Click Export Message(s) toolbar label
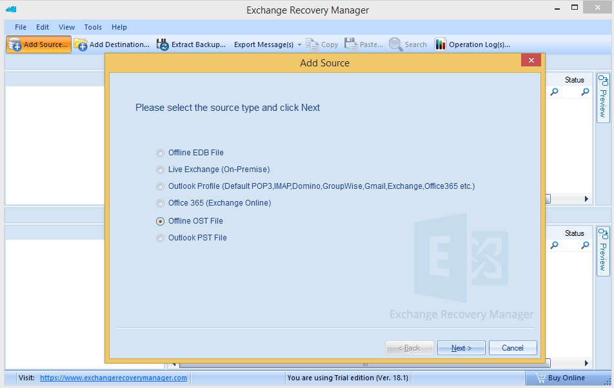The image size is (614, 388). pyautogui.click(x=264, y=44)
